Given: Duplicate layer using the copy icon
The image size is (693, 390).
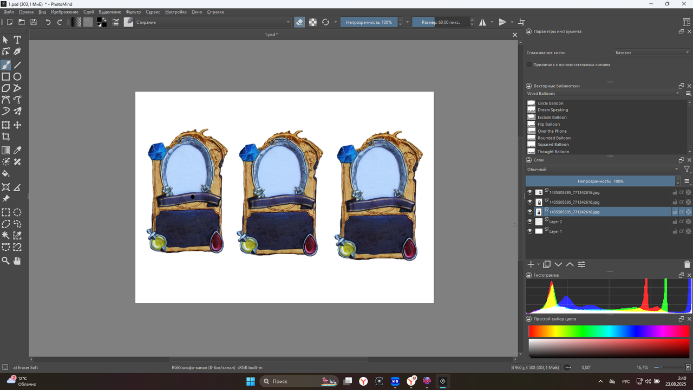Looking at the screenshot, I should 547,264.
